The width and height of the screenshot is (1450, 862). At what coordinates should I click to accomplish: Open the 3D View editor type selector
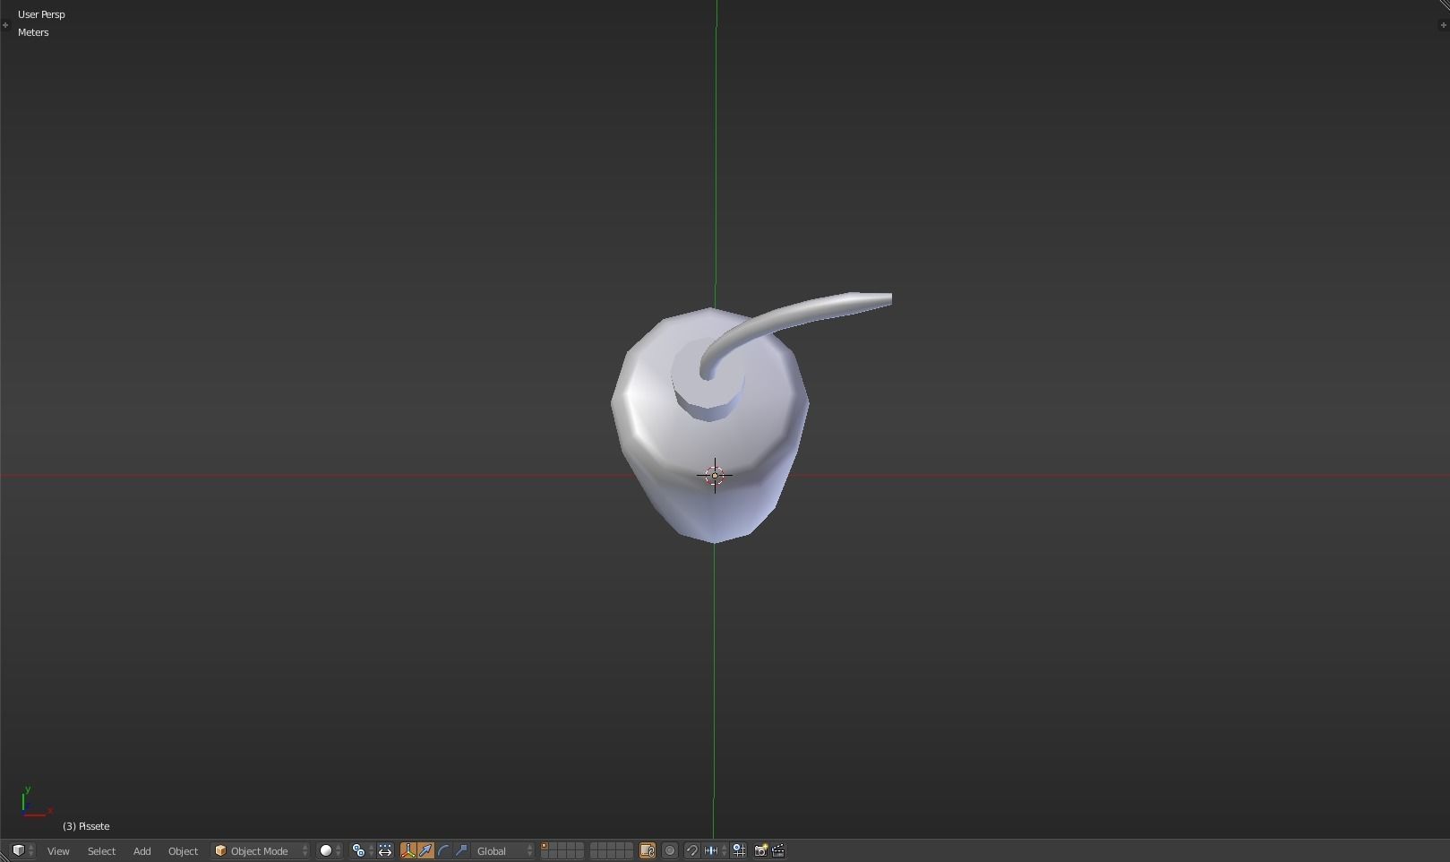tap(22, 850)
